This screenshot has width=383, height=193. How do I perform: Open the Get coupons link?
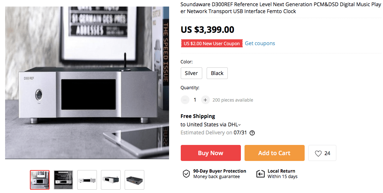point(260,43)
